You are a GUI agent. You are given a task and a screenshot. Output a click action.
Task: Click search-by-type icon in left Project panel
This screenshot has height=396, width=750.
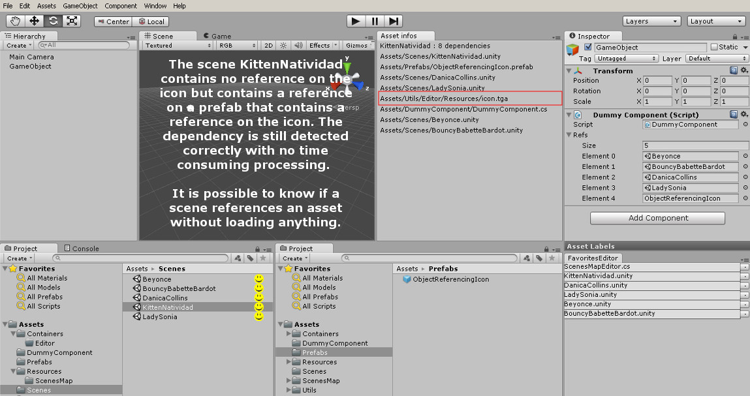[x=238, y=258]
